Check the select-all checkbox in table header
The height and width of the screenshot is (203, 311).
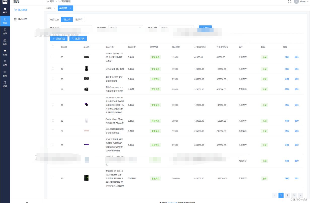click(x=53, y=47)
